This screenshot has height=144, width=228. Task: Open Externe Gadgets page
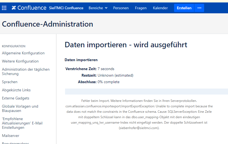(15, 98)
